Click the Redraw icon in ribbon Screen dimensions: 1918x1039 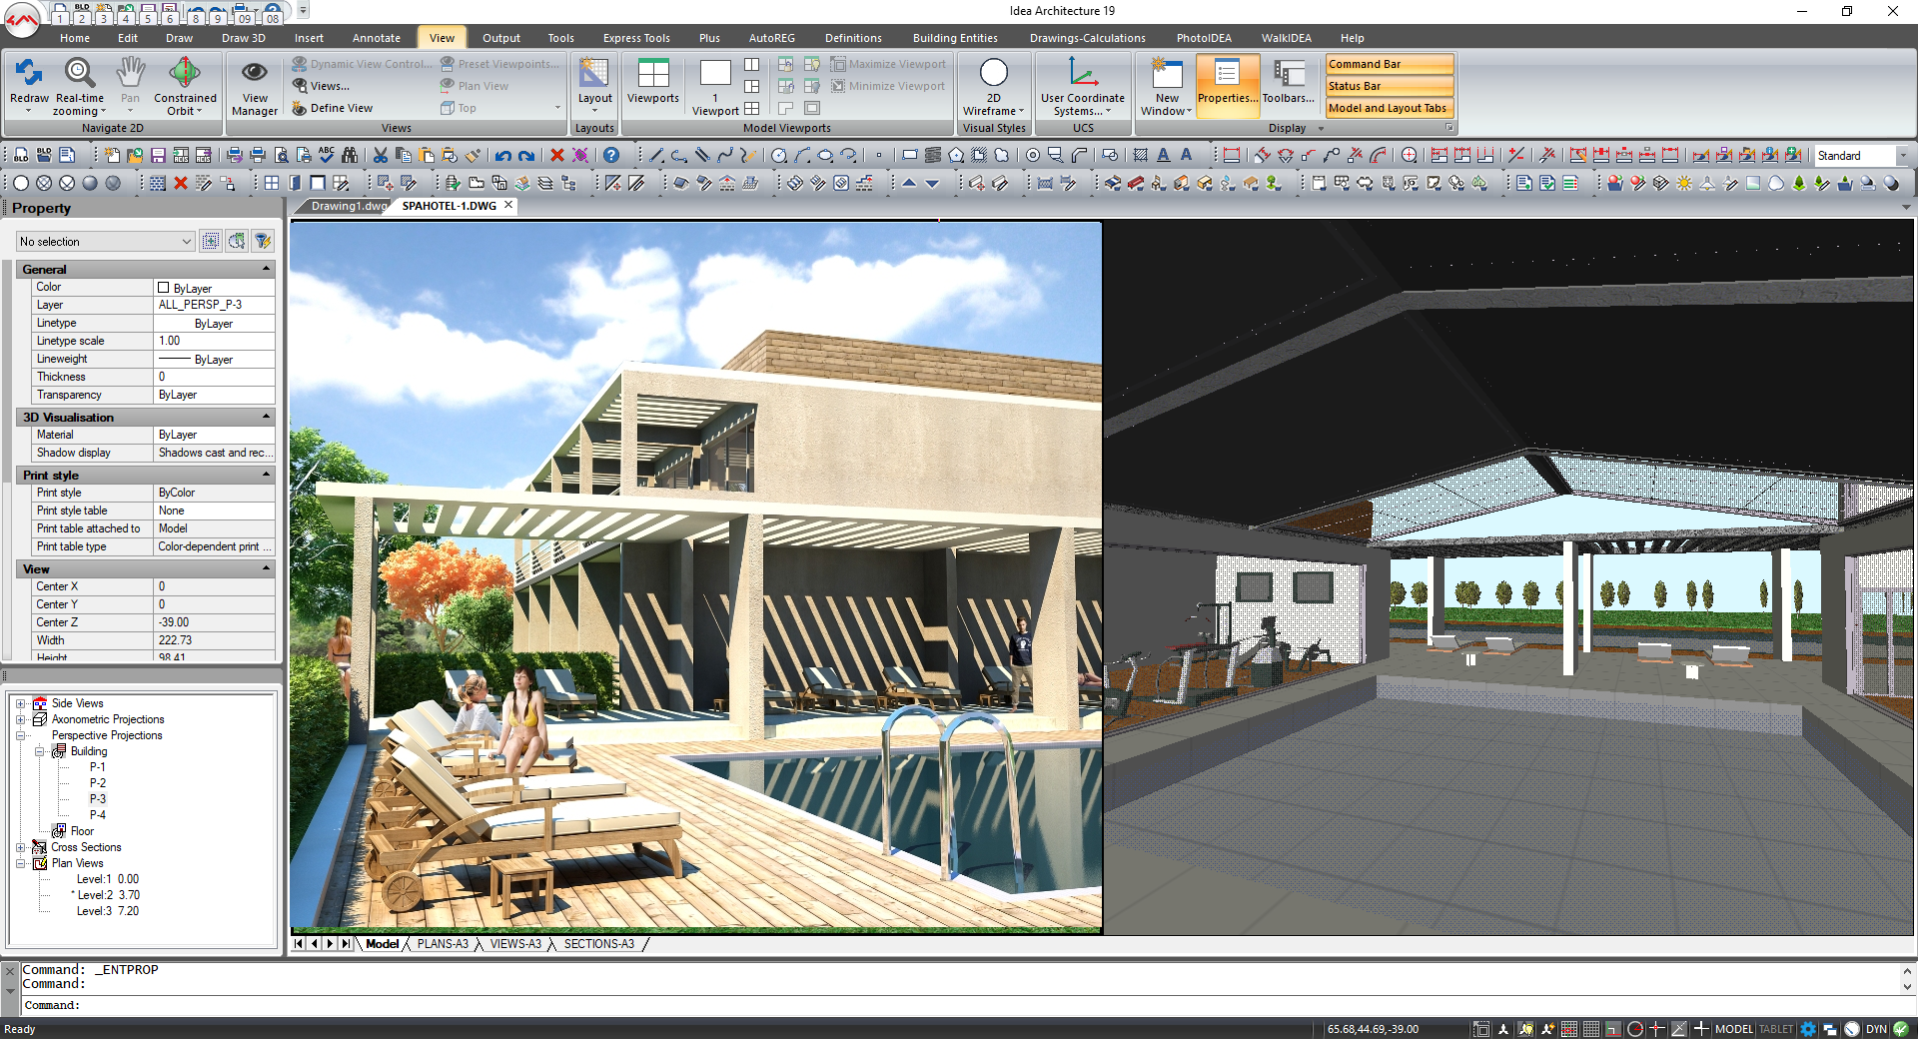(29, 74)
